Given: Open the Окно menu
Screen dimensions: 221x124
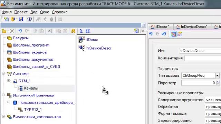Looking at the screenshot, I should 45,12.
